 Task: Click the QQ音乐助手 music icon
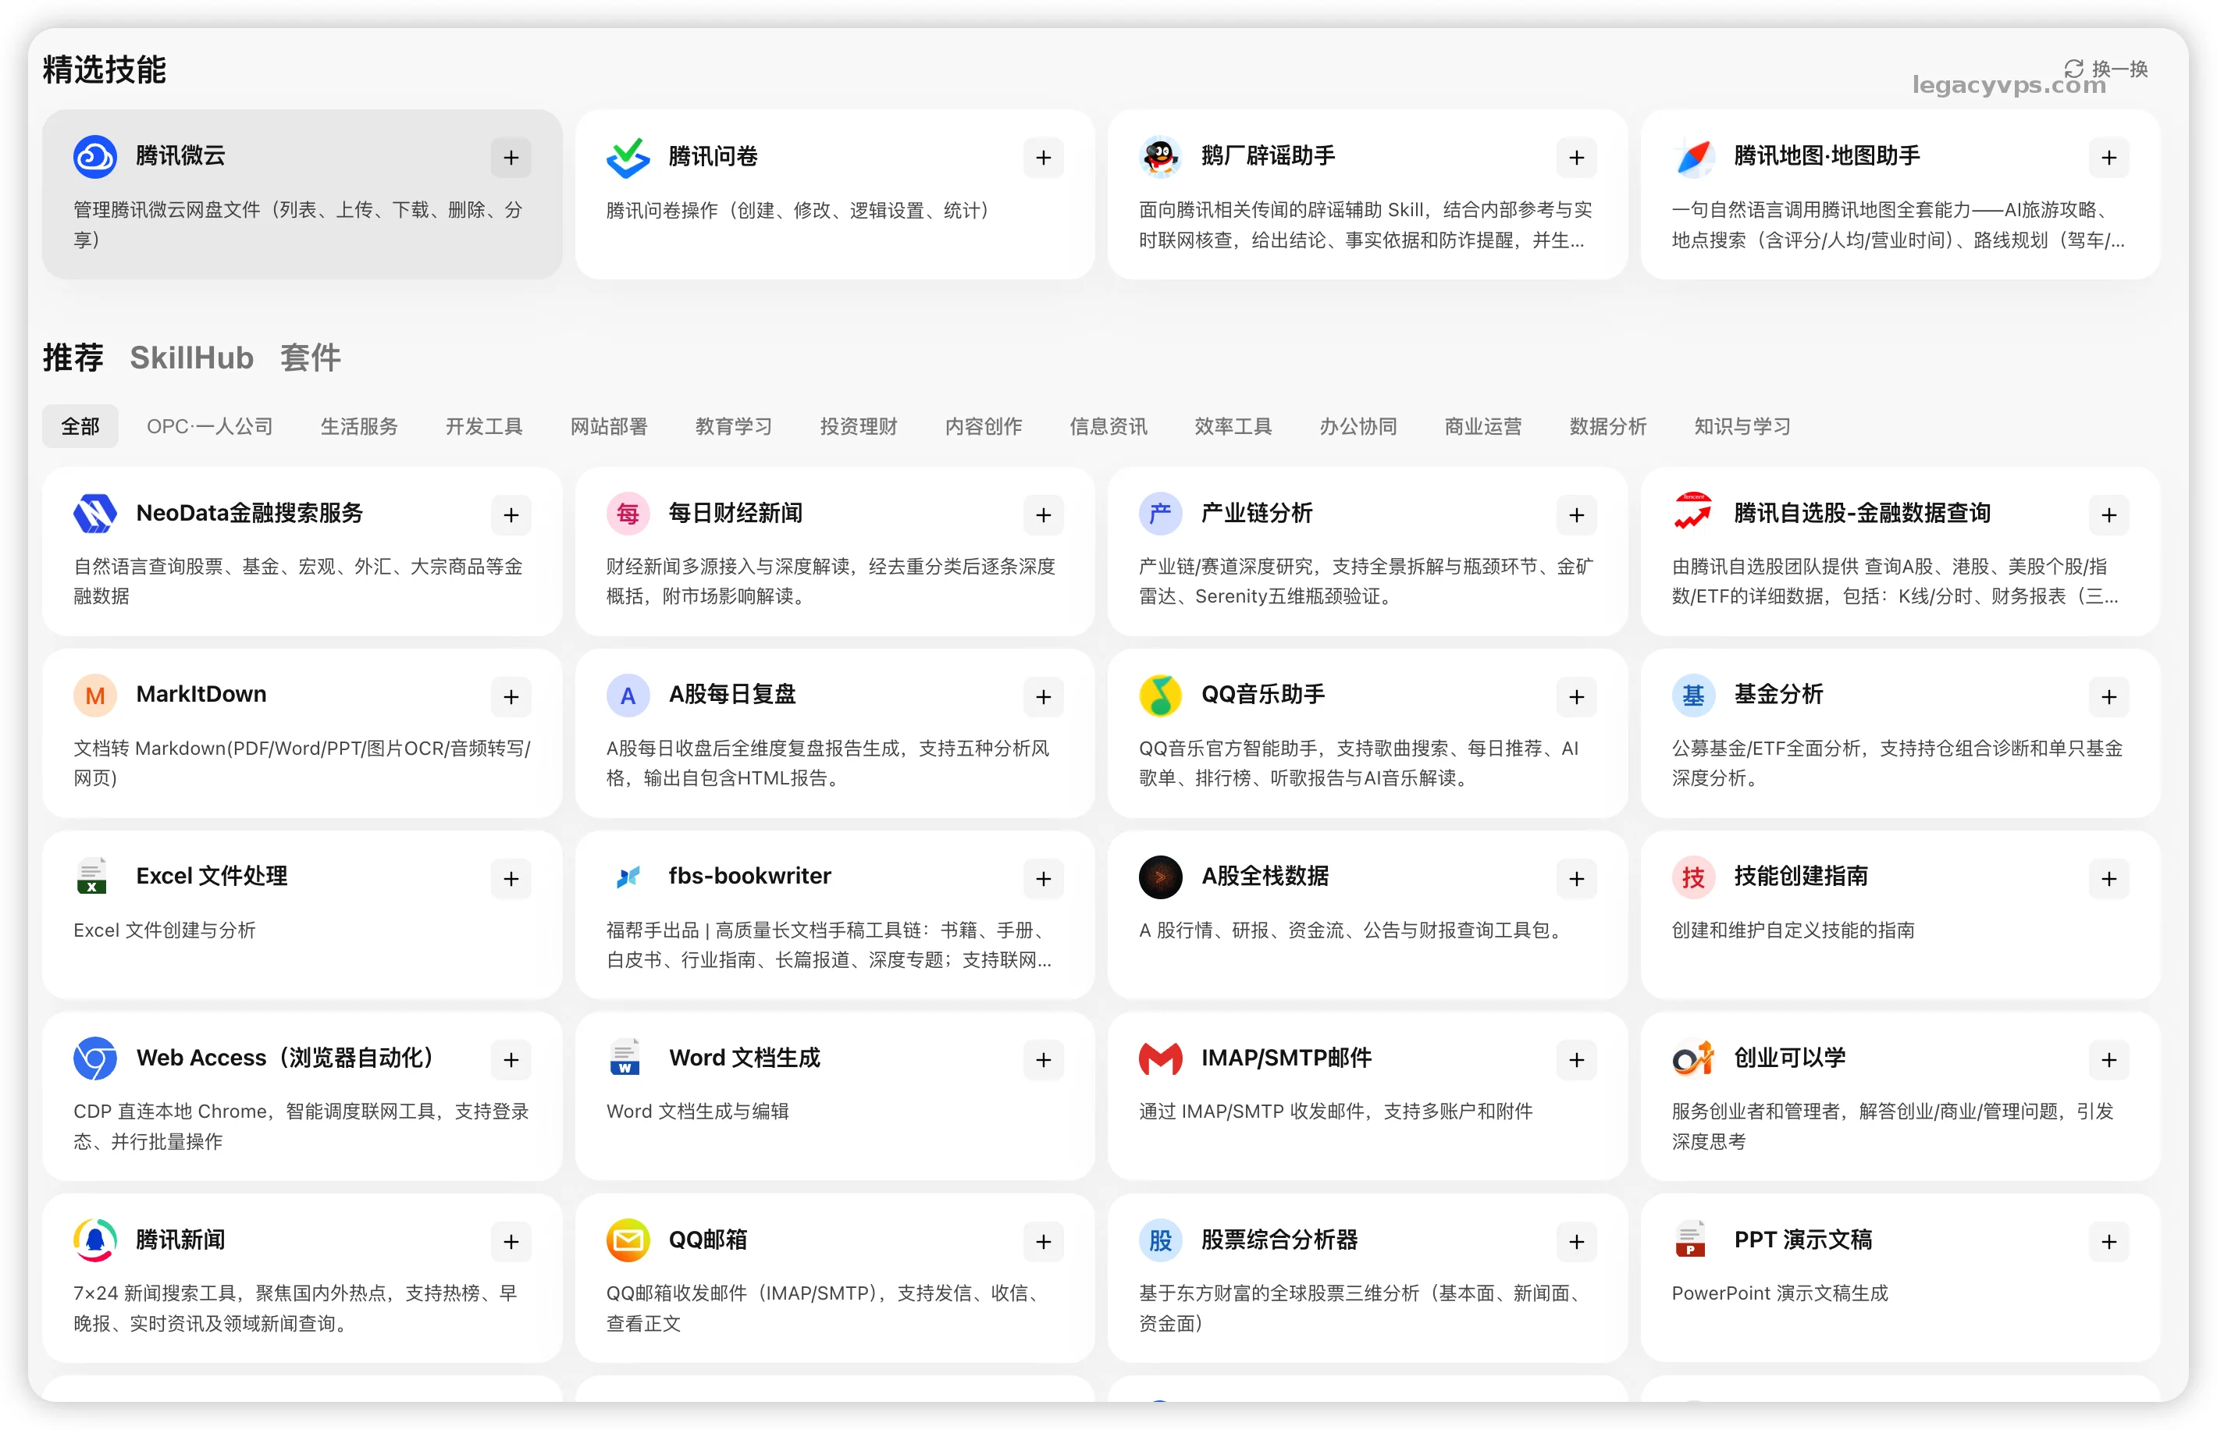pos(1159,695)
